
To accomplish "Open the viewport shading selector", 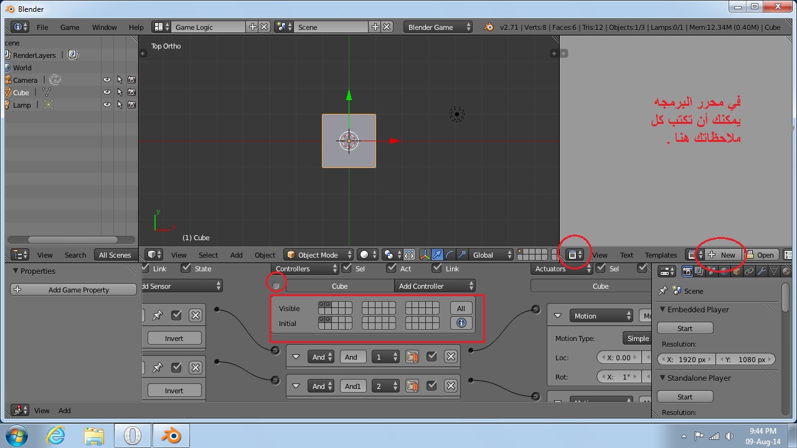I will (x=368, y=254).
